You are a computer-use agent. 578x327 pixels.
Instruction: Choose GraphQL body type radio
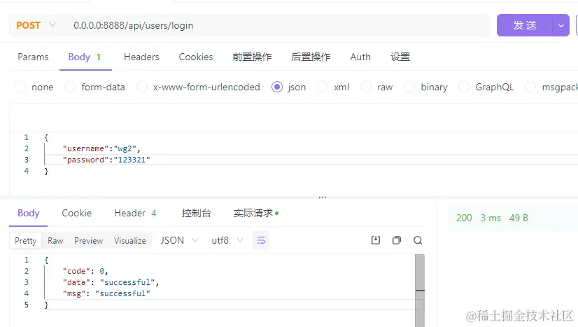coord(464,87)
